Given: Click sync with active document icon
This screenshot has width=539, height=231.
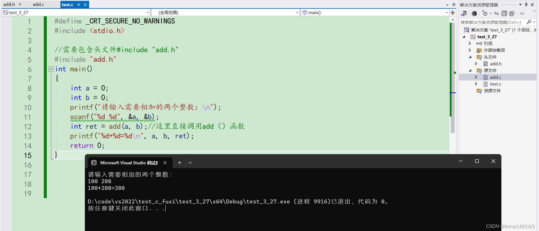Looking at the screenshot, I should point(497,14).
